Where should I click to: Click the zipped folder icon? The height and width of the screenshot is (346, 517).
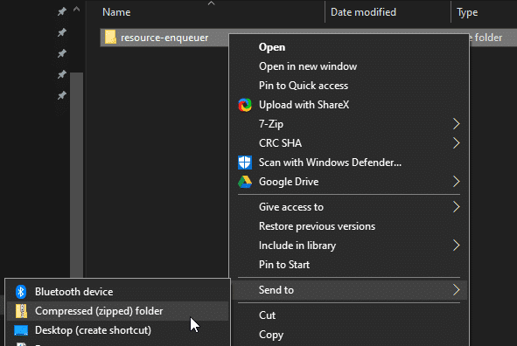tap(21, 311)
